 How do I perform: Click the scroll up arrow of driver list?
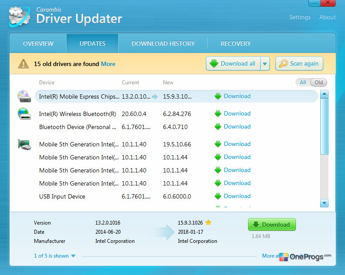324,94
